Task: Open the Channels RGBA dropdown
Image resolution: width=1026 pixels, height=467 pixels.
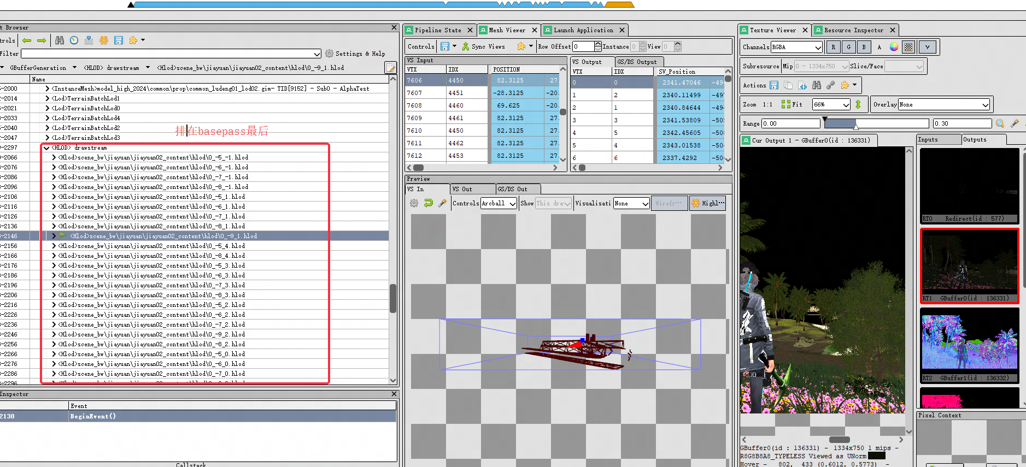Action: [x=796, y=47]
